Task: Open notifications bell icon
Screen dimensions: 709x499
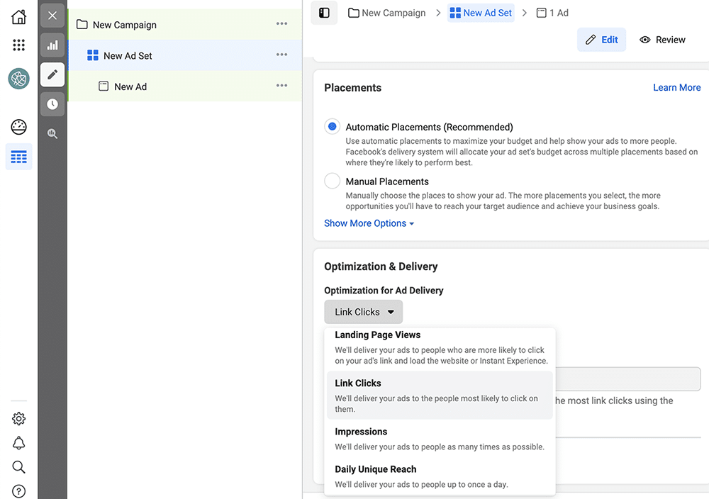Action: 19,443
